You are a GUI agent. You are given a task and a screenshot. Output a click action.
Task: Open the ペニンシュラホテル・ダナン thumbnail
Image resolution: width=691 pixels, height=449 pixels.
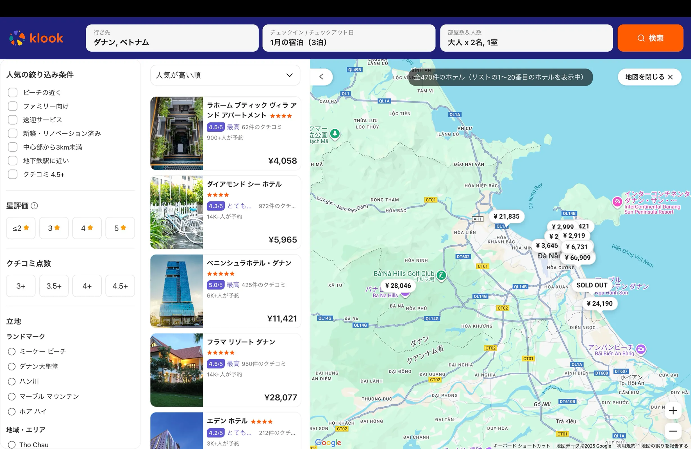tap(176, 291)
